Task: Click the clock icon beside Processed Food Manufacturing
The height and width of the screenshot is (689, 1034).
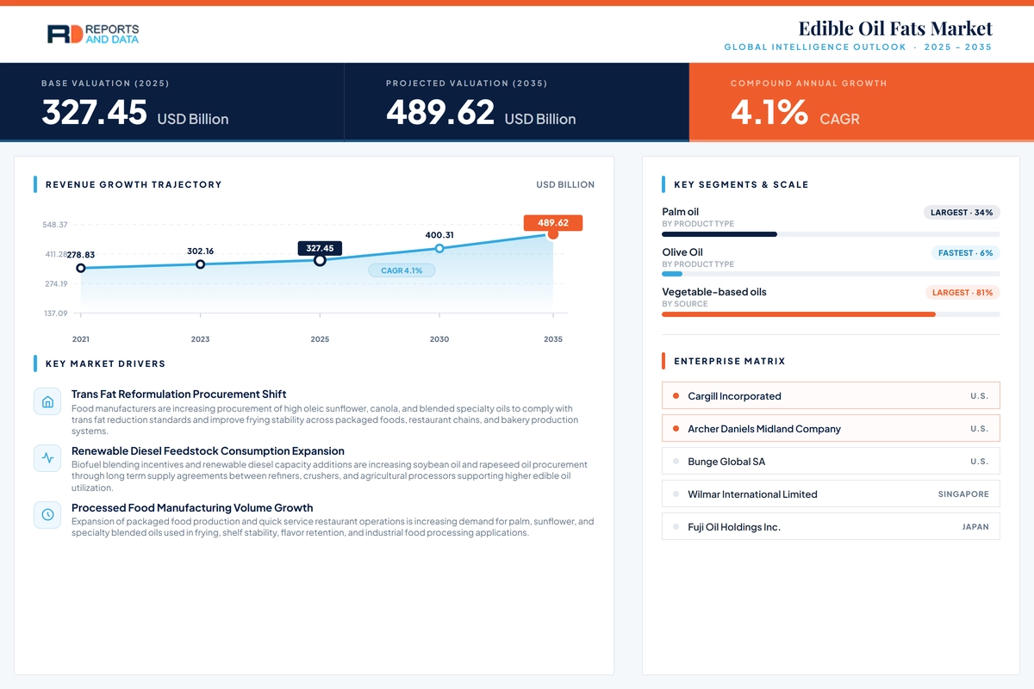Action: 47,515
